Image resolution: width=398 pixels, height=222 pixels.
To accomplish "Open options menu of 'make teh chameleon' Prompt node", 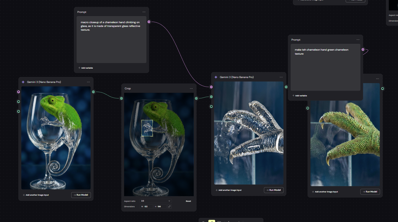I will (358, 40).
